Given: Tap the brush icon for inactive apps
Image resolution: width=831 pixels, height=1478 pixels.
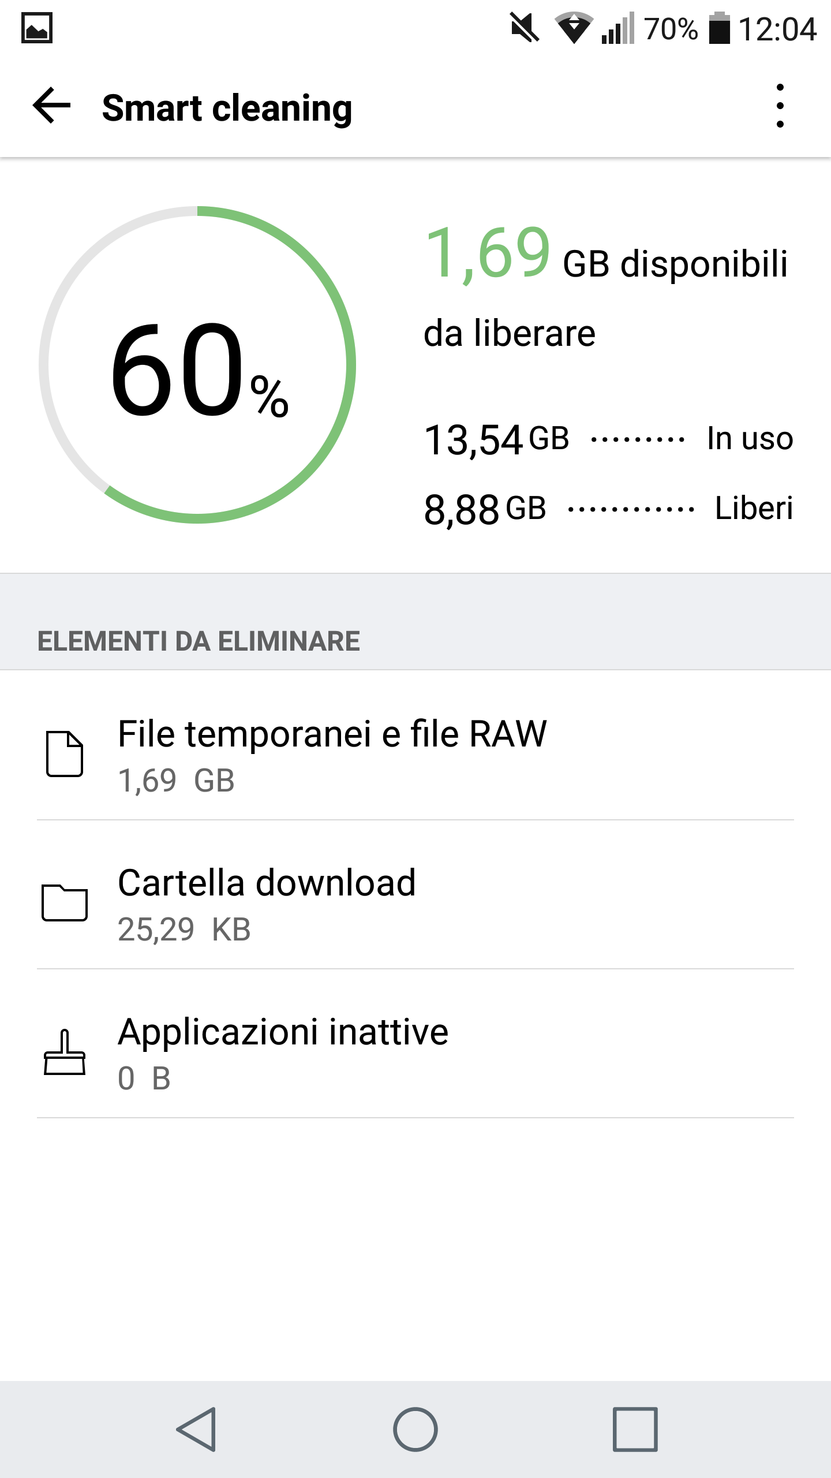Looking at the screenshot, I should coord(64,1052).
